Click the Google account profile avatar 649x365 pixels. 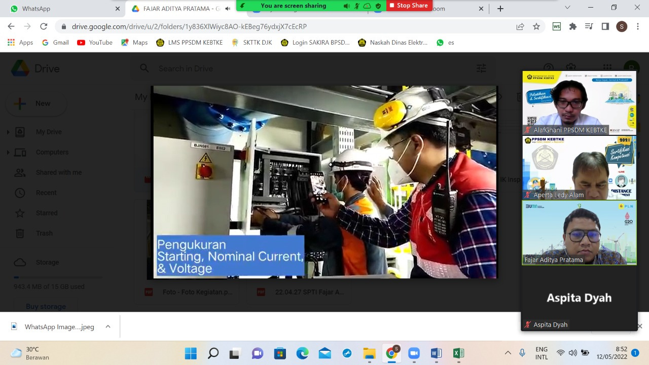[x=631, y=67]
